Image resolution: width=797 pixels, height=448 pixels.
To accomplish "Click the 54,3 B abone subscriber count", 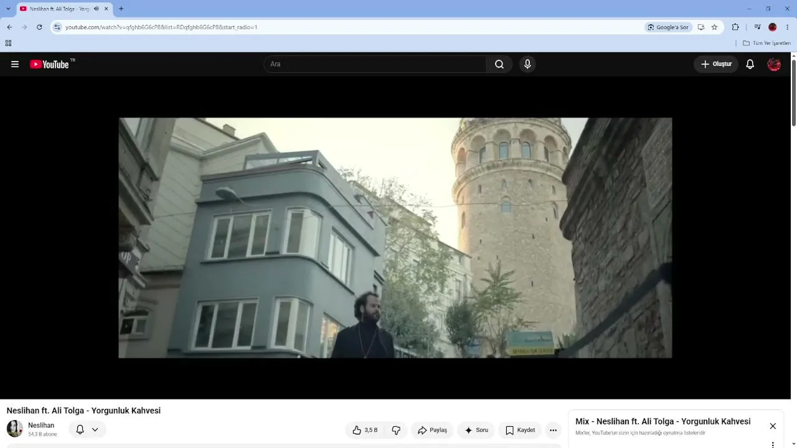I will click(42, 434).
